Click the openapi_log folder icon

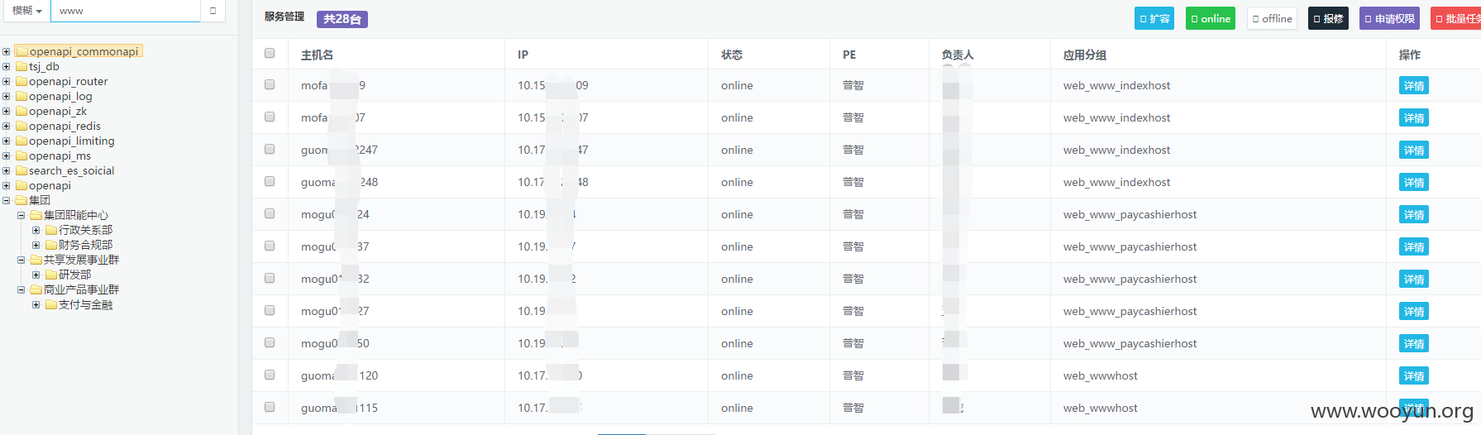[x=21, y=96]
